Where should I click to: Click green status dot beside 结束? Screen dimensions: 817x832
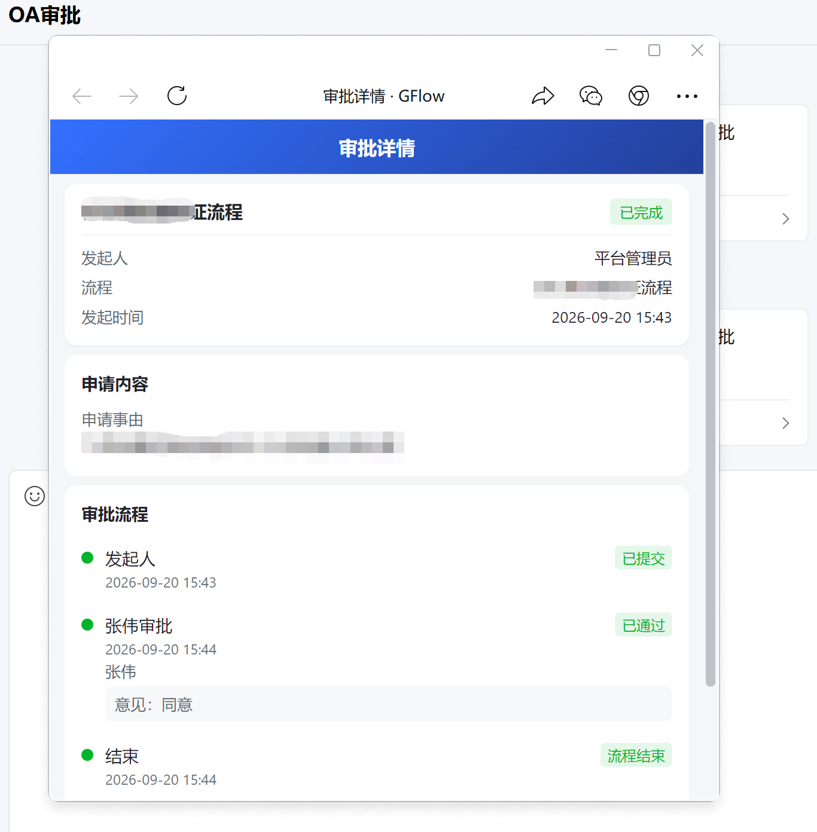pos(87,755)
